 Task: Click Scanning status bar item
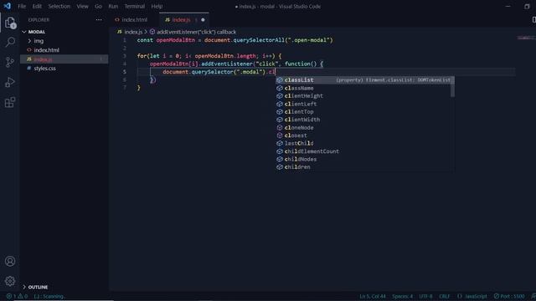pos(49,296)
